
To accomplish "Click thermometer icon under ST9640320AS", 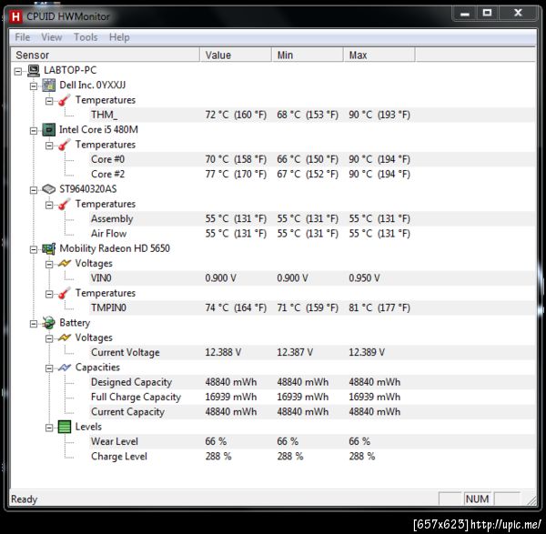I will [x=64, y=204].
